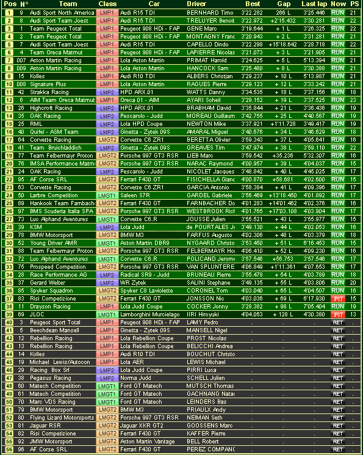Click car Lamborghini Murcielago
The height and width of the screenshot is (455, 363).
(150, 315)
